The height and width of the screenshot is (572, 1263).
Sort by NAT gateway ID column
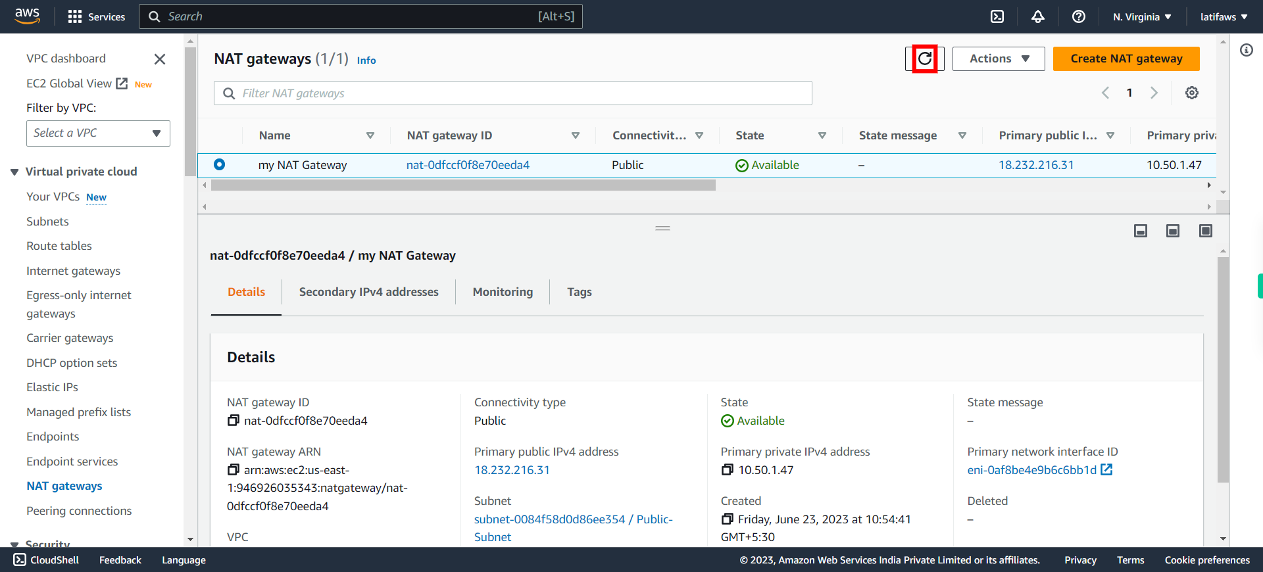click(576, 135)
